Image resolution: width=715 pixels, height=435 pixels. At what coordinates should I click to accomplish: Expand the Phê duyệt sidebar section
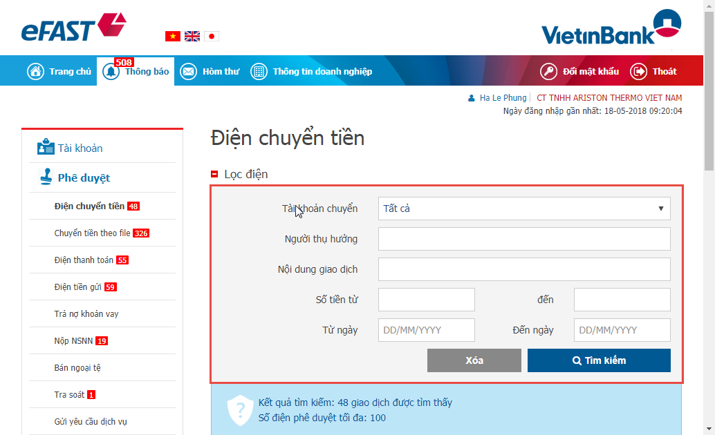click(x=84, y=177)
